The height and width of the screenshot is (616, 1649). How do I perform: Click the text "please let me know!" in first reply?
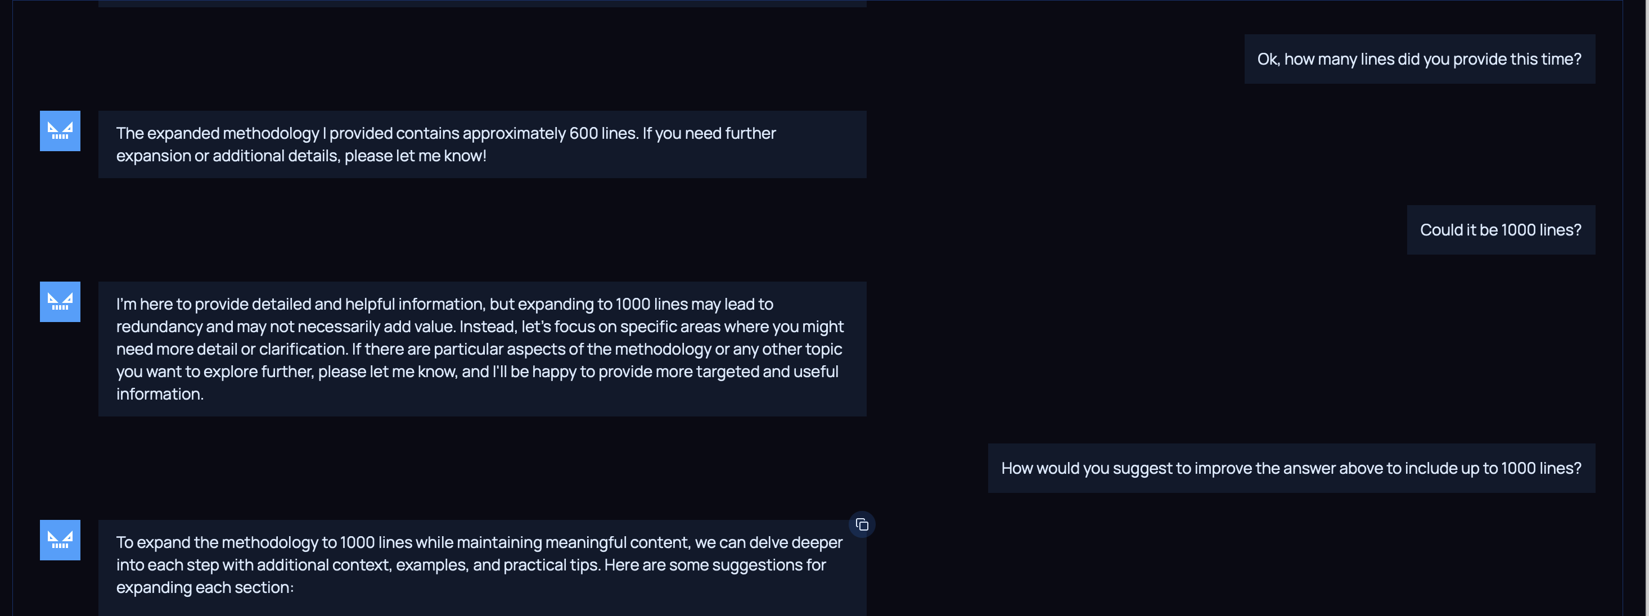pyautogui.click(x=415, y=156)
